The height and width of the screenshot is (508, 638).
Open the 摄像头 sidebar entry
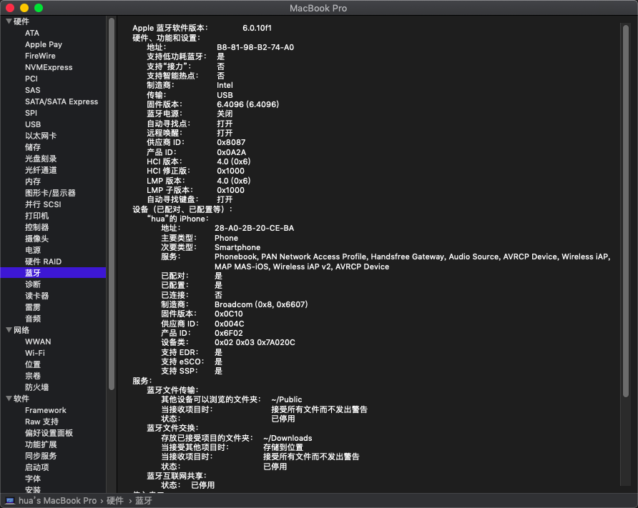coord(36,238)
